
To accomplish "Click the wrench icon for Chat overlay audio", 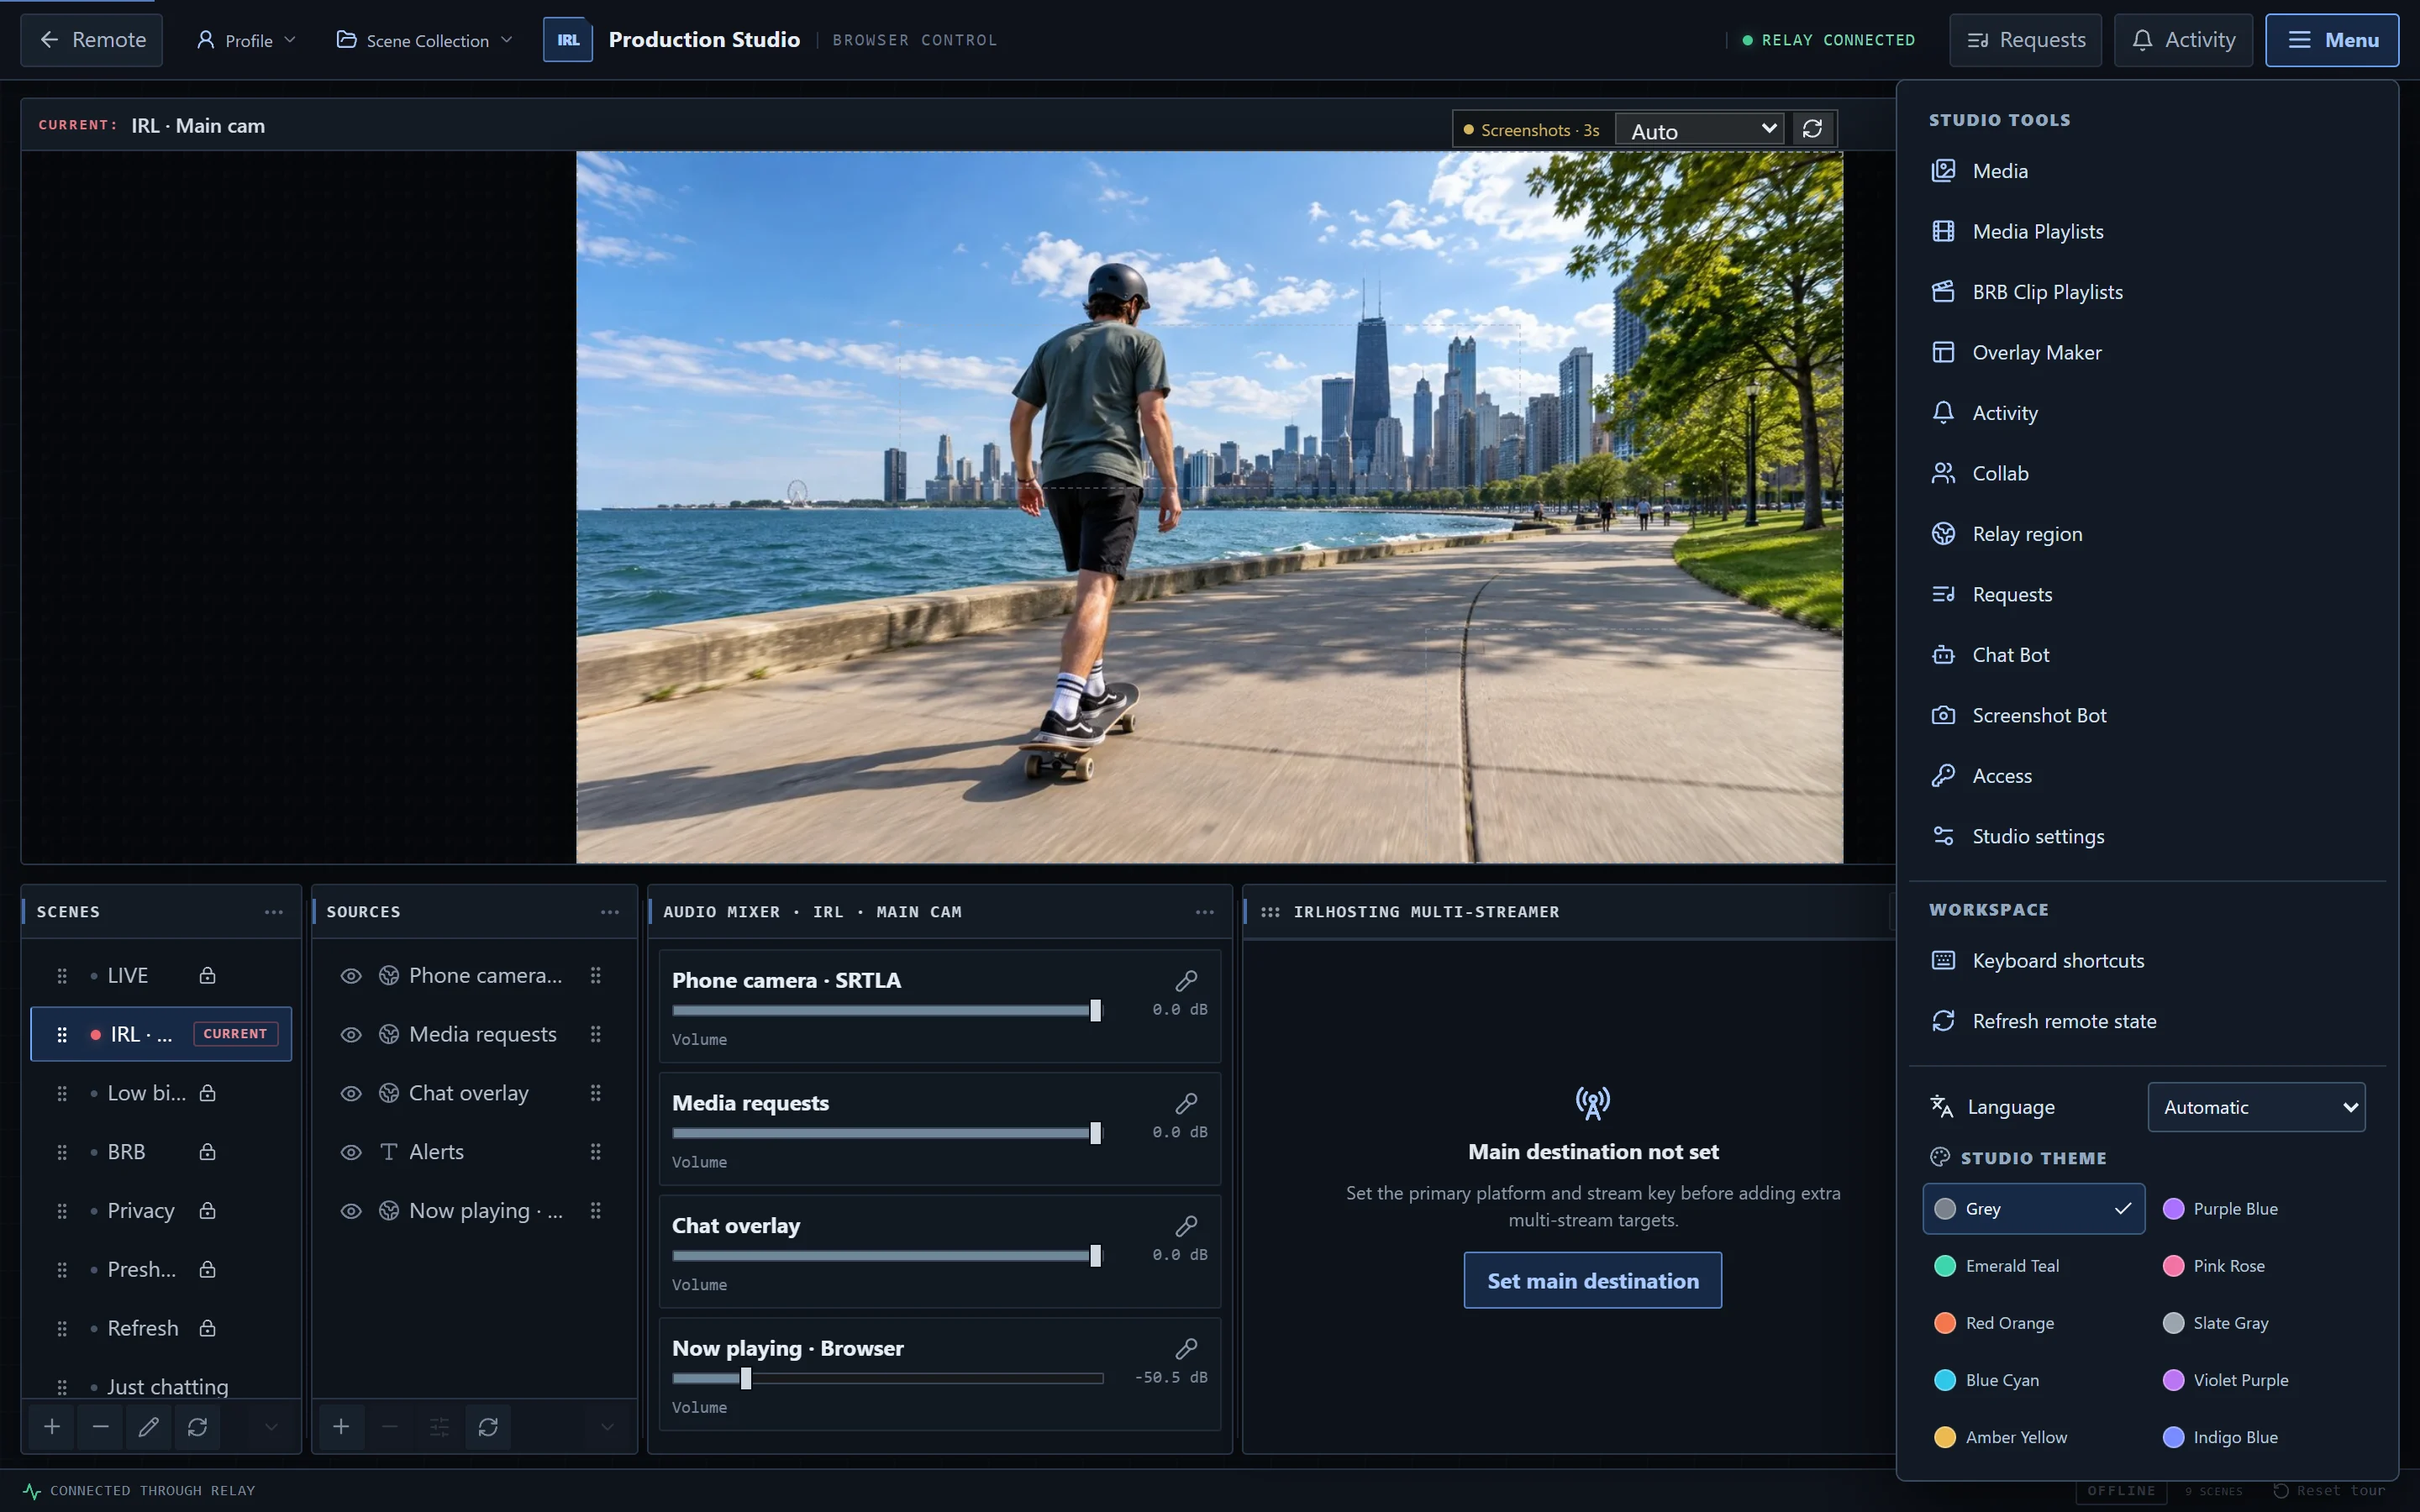I will tap(1186, 1226).
